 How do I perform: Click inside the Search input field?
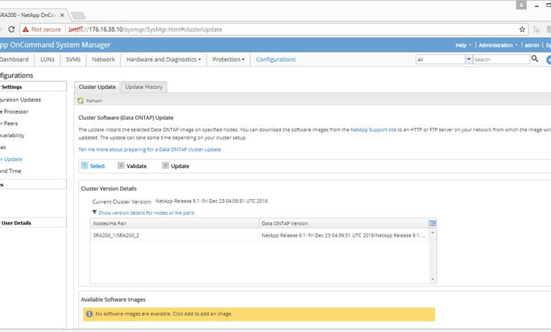pos(502,59)
